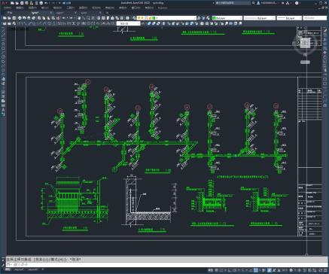Switch to the 模型 (Model) tab

(x=8, y=269)
